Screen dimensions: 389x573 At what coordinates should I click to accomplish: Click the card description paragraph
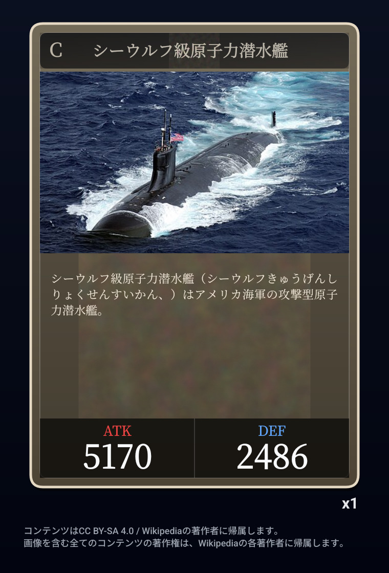[194, 295]
